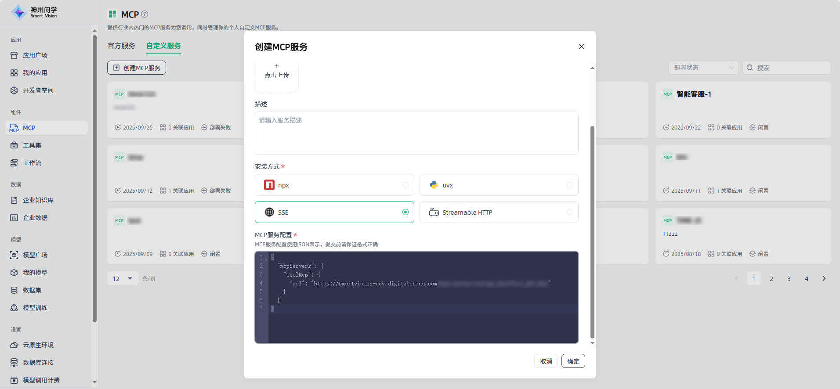
Task: Open 模型广场 from the sidebar
Action: [x=35, y=255]
